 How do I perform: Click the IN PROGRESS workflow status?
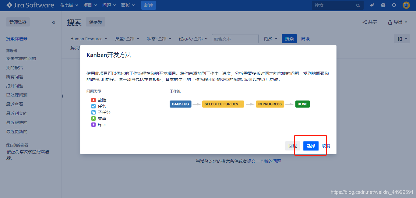click(270, 104)
